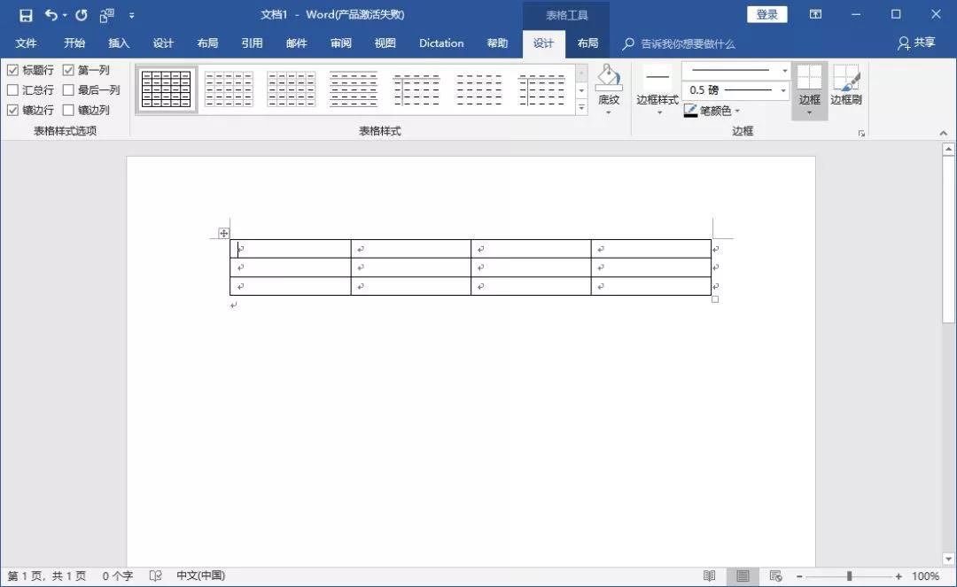Enable the 镶边列 banded columns checkbox

68,111
